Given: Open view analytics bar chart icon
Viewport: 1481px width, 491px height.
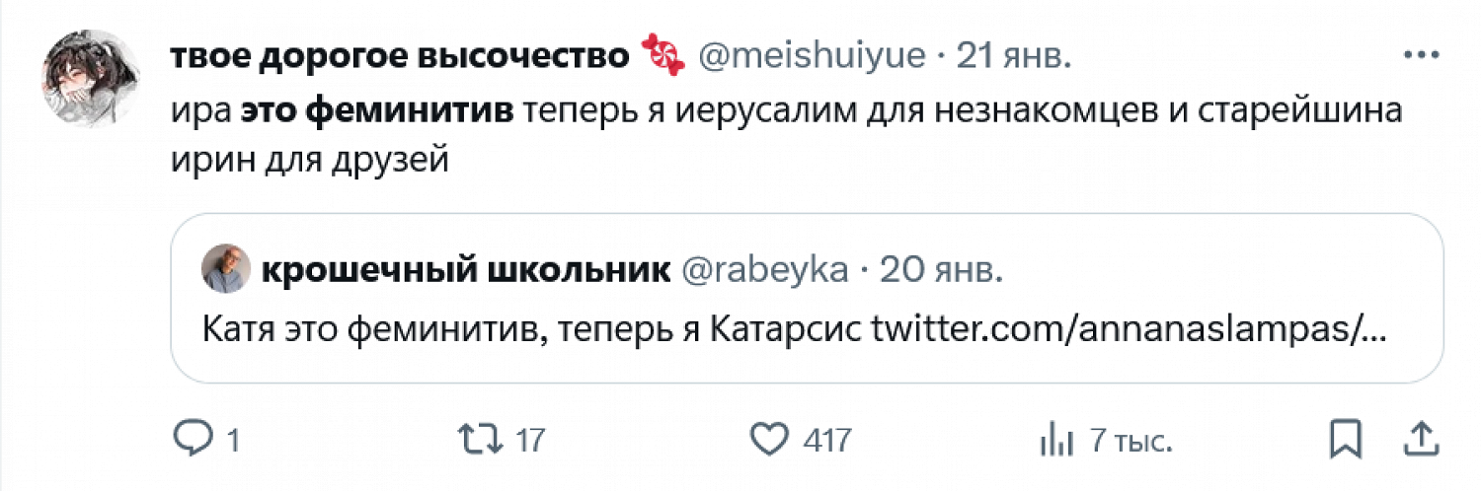Looking at the screenshot, I should click(x=1058, y=439).
